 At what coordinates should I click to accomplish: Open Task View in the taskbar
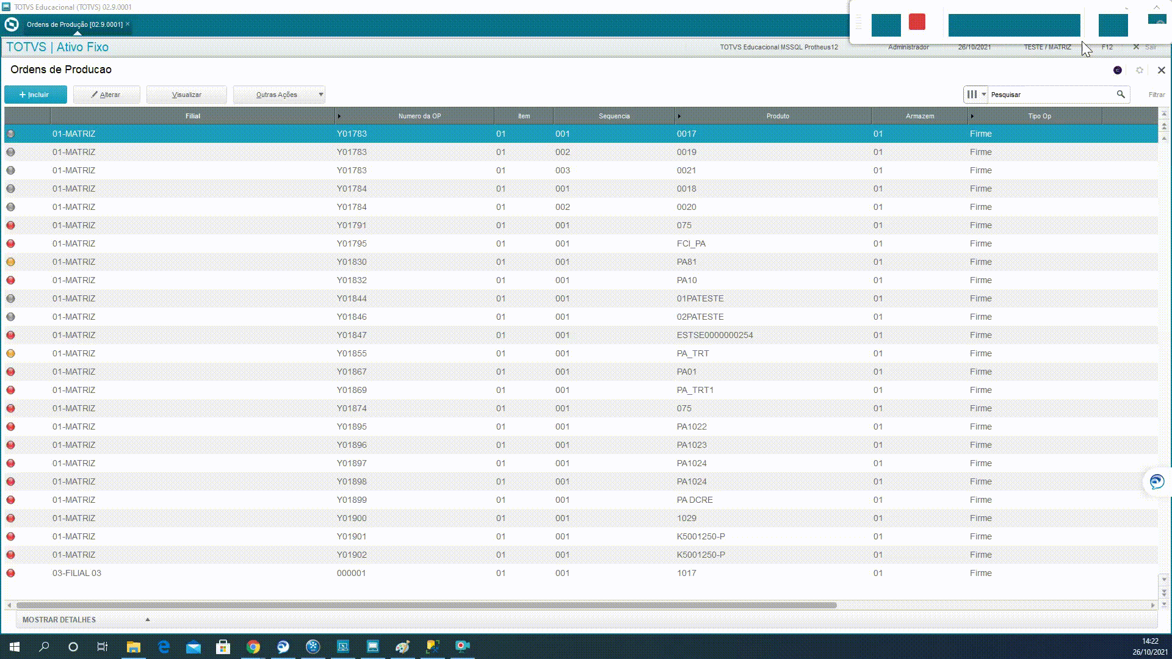click(103, 647)
